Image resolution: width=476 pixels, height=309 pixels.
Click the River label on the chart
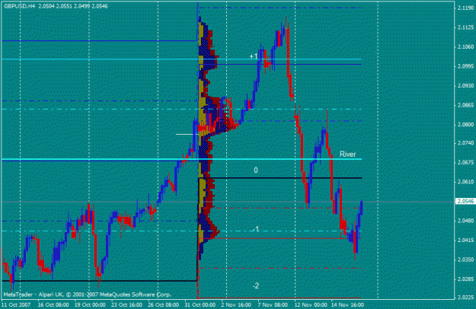point(347,154)
